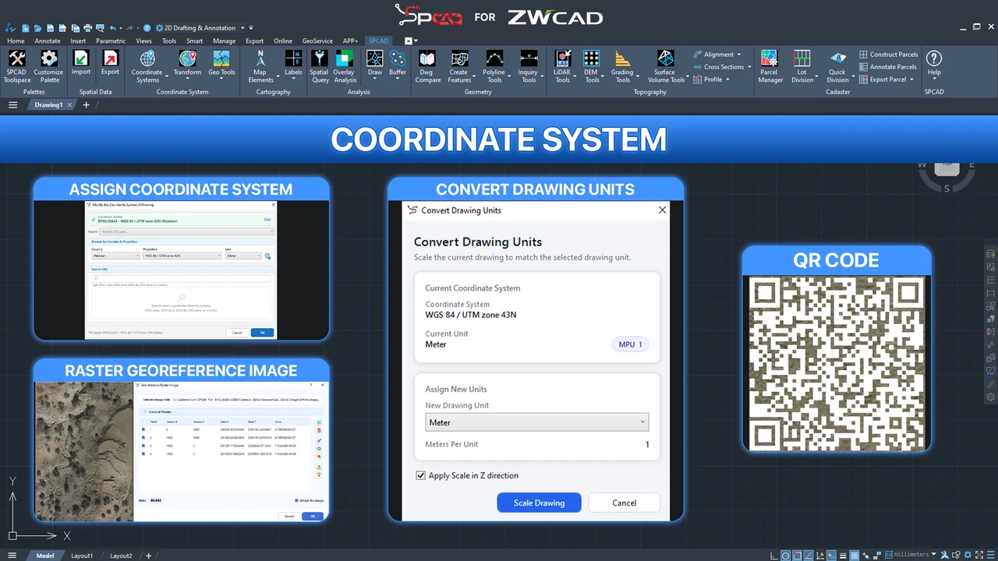Add a new drawing tab
Image resolution: width=998 pixels, height=561 pixels.
click(86, 105)
